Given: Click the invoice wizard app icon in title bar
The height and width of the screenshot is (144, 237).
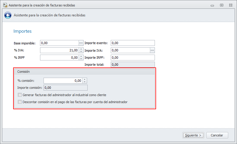Looking at the screenshot, I should [x=5, y=5].
